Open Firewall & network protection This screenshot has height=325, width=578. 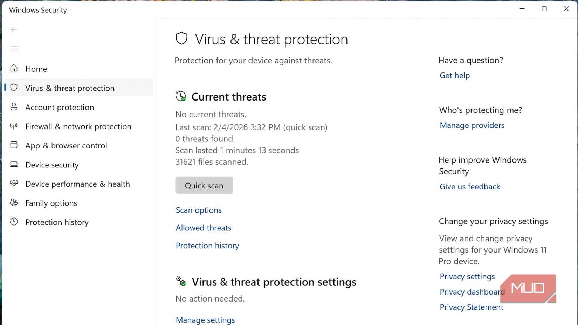78,126
